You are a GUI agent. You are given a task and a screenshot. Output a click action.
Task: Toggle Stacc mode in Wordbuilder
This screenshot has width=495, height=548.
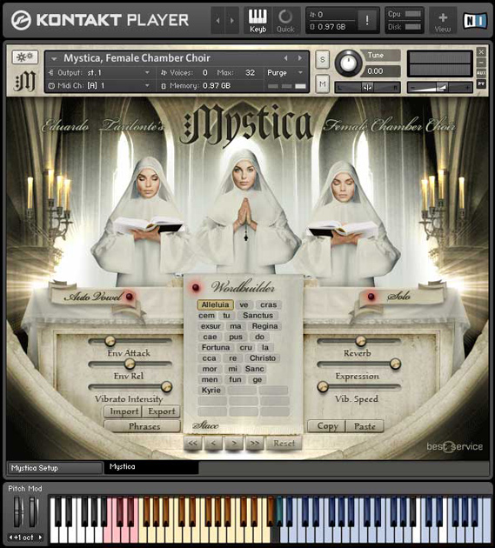click(x=205, y=425)
